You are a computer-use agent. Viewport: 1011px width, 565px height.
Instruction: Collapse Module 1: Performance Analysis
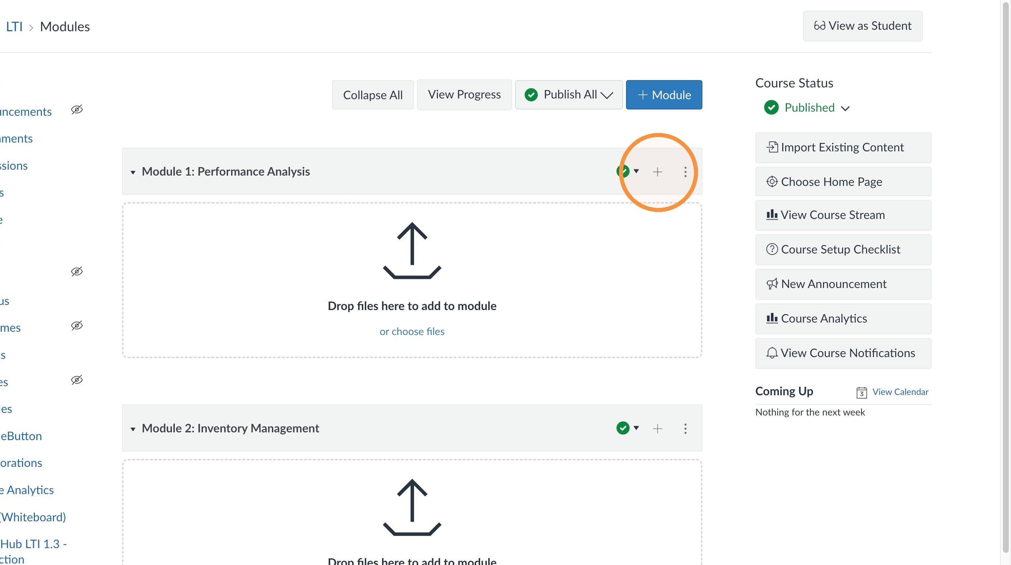[x=133, y=172]
